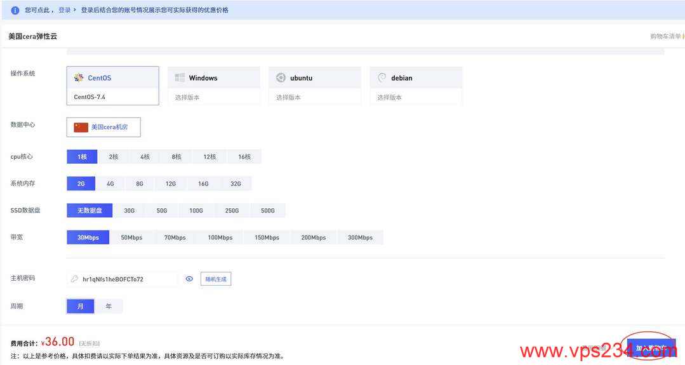Choose 8G system memory
685x365 pixels.
click(x=140, y=184)
